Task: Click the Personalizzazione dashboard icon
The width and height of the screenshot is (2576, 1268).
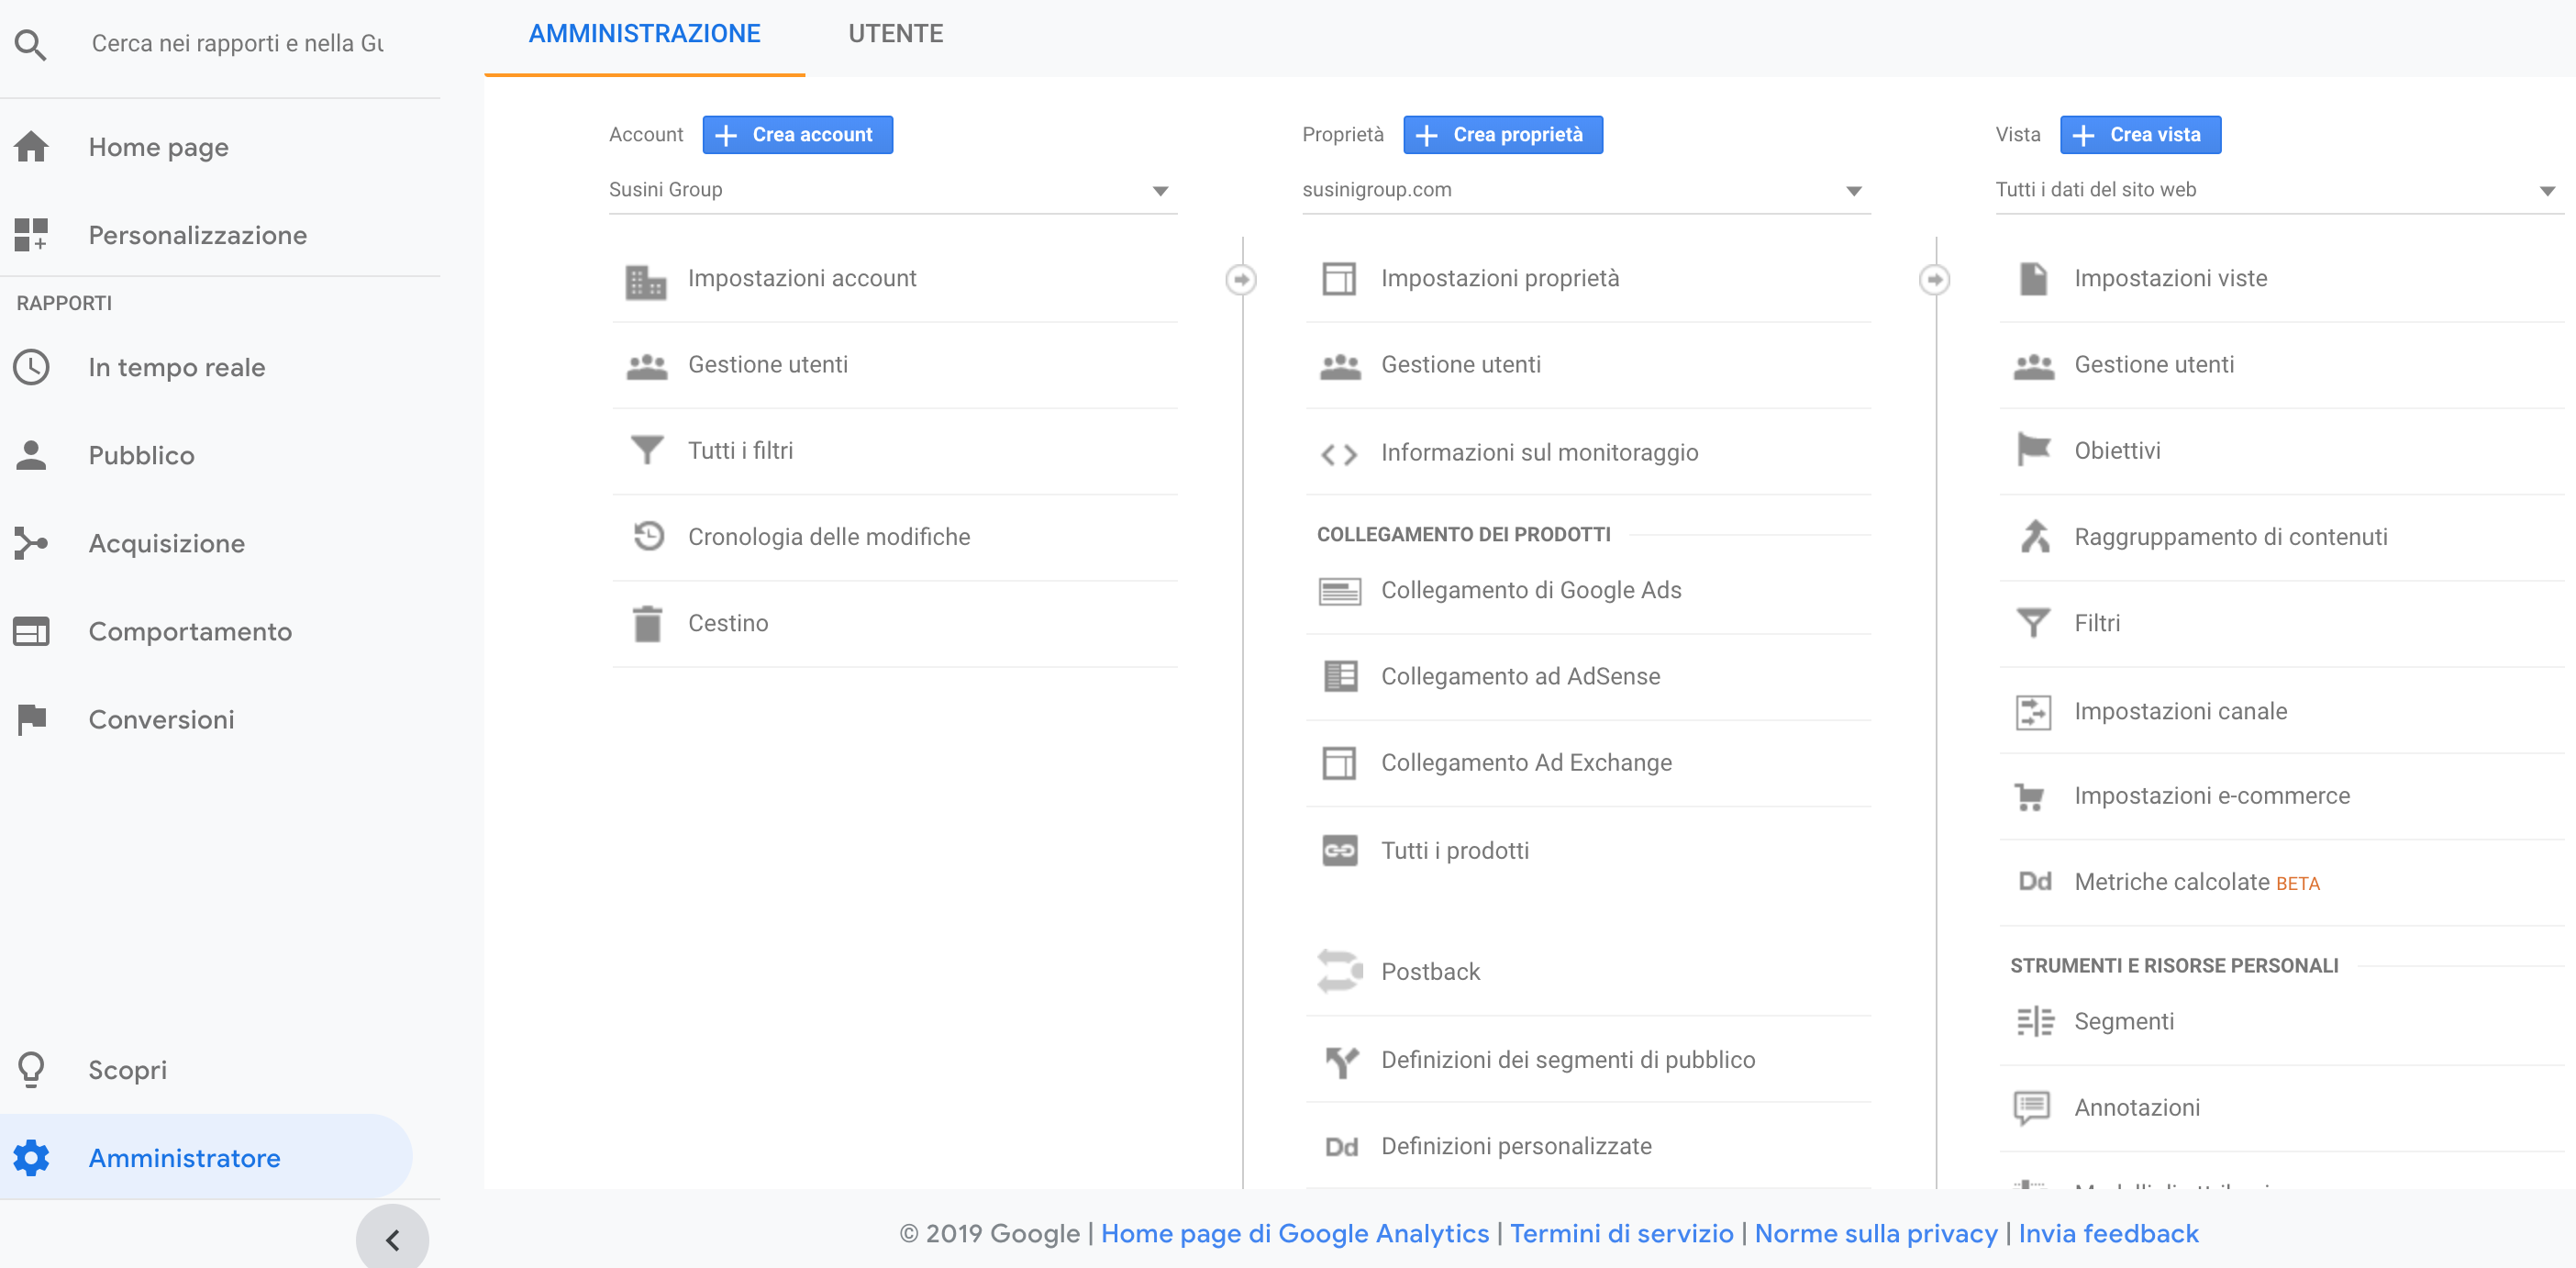Action: pos(31,235)
